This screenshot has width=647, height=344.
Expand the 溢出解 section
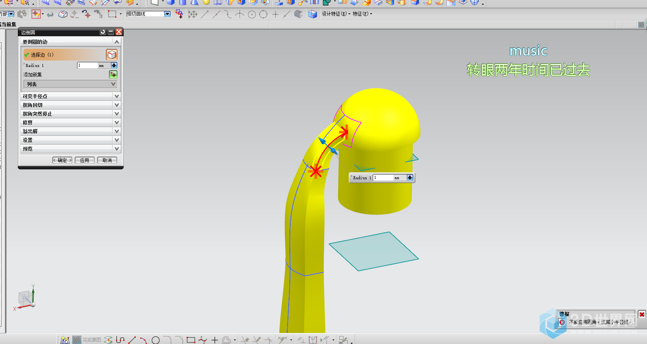[70, 131]
